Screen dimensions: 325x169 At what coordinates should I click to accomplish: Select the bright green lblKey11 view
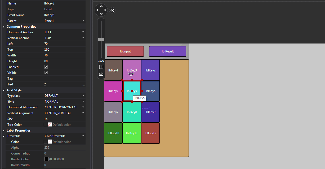(x=132, y=133)
